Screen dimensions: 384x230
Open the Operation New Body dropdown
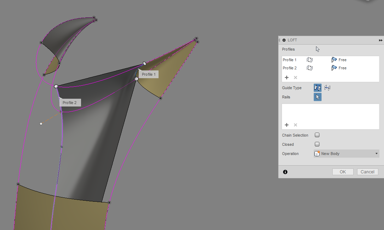346,154
